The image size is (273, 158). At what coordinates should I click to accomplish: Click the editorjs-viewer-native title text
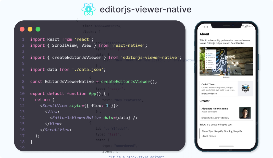click(x=145, y=9)
